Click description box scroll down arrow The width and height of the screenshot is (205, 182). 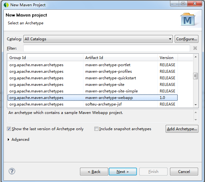point(196,120)
